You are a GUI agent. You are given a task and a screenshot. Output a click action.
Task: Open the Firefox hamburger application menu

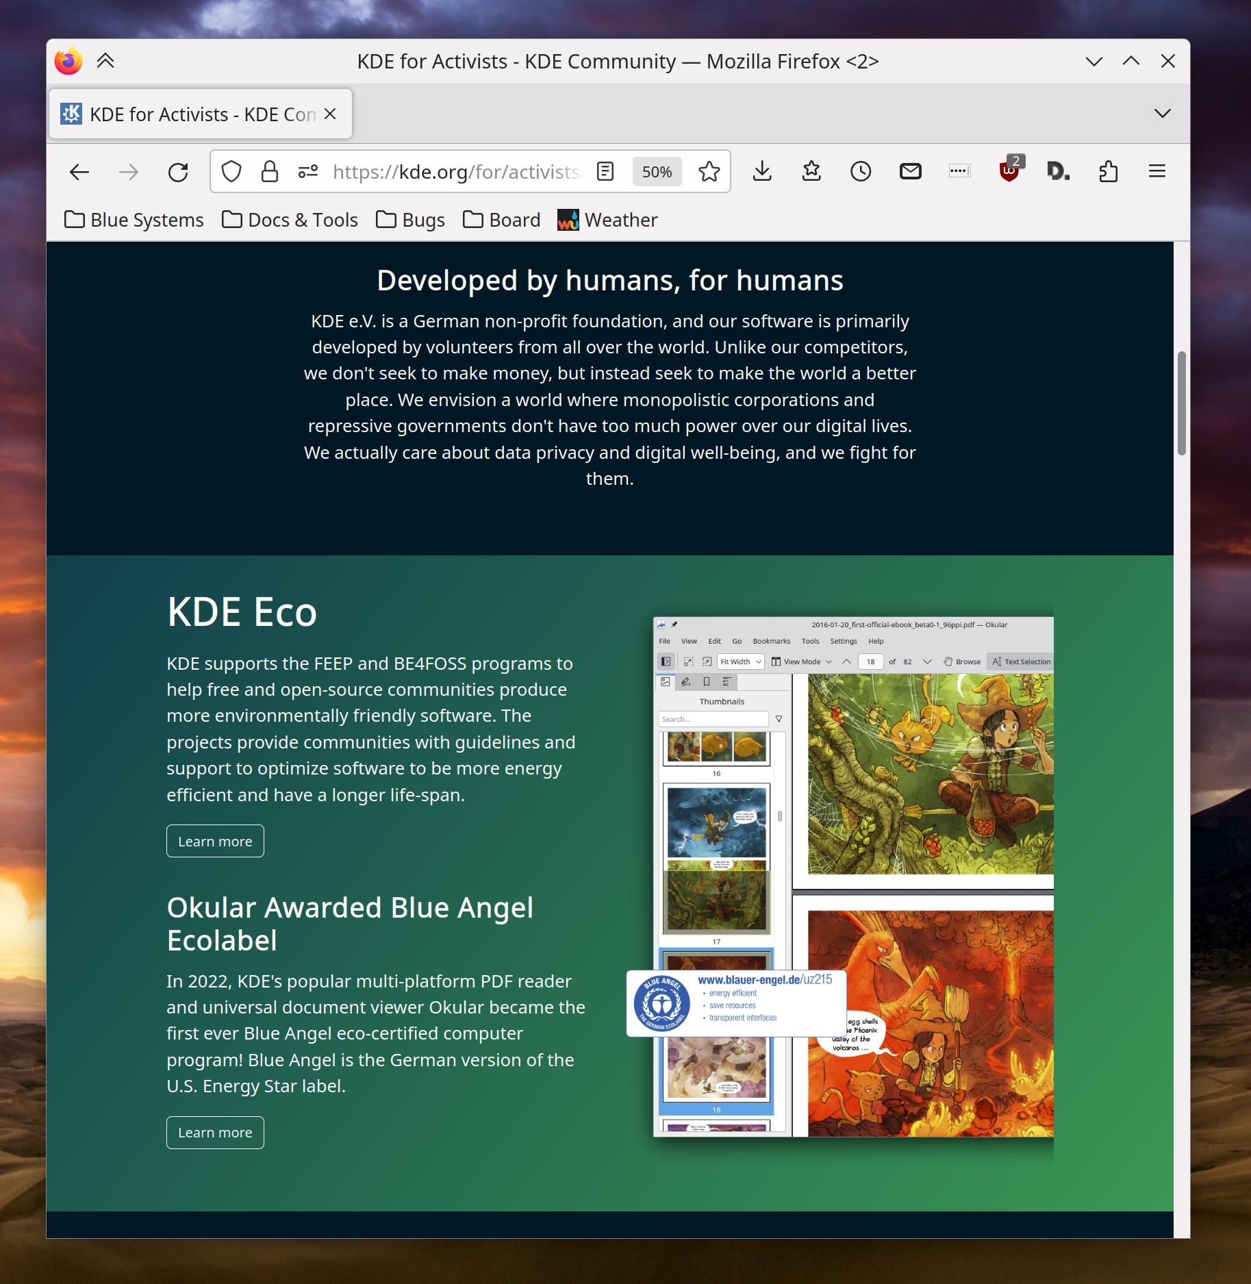tap(1157, 172)
